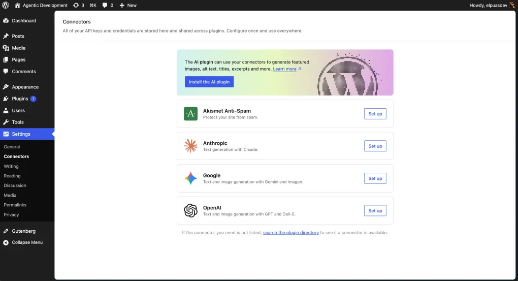Click the Google Gemini sparkle logo
This screenshot has width=518, height=281.
(190, 178)
